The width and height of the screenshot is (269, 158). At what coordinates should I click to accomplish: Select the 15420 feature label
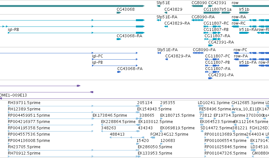point(143,141)
